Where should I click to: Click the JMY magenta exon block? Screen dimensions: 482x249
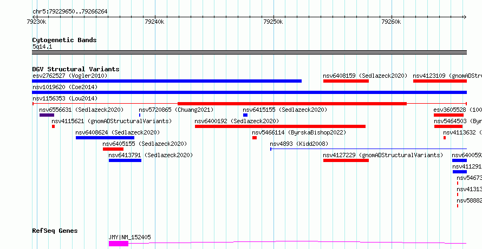click(x=119, y=244)
